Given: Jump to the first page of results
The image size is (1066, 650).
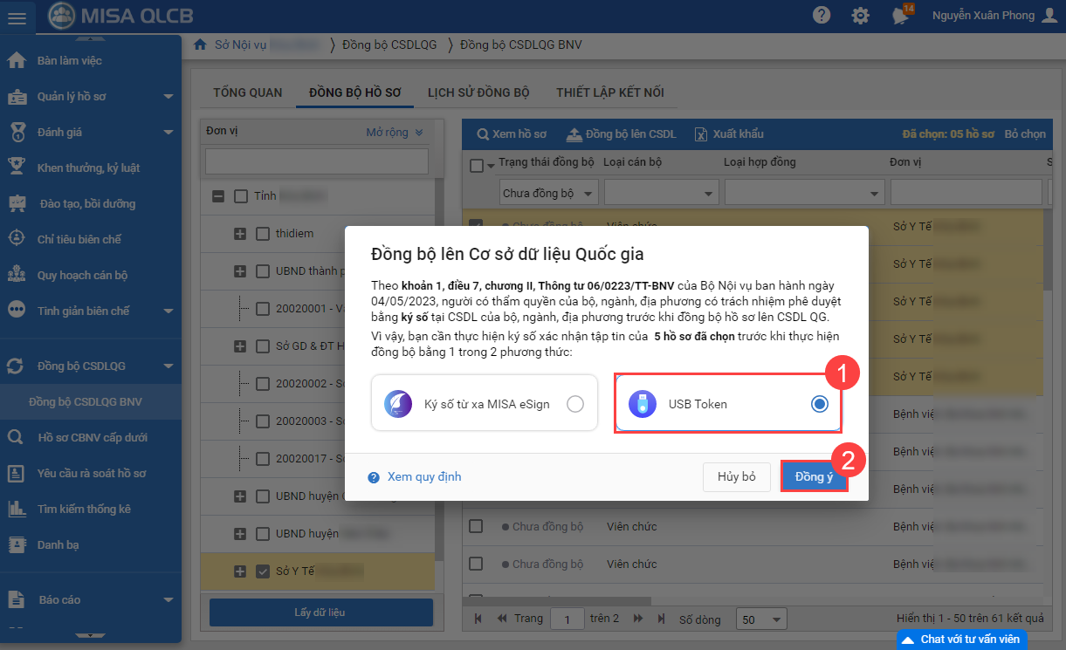Looking at the screenshot, I should (478, 619).
